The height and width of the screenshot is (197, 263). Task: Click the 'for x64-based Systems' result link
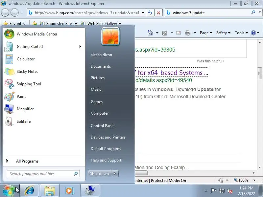pos(171,73)
